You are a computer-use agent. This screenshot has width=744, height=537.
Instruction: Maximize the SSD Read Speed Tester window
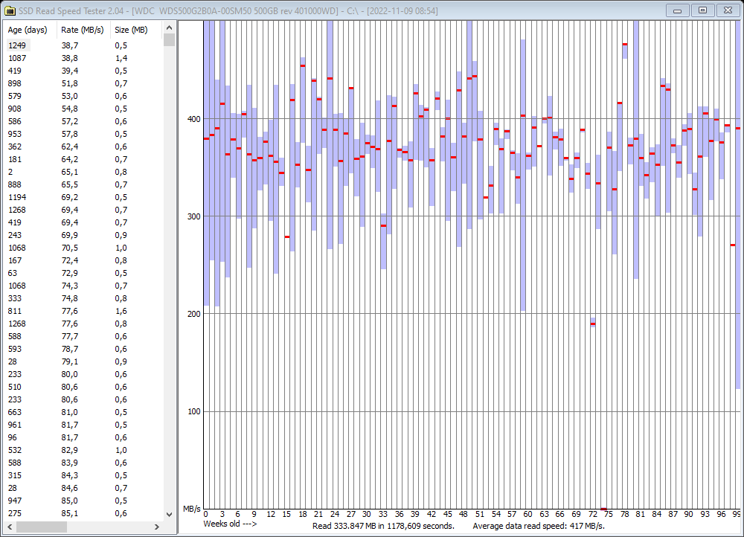(703, 10)
